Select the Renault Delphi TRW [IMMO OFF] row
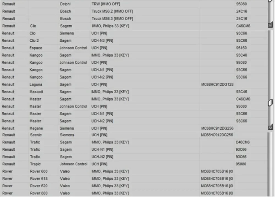The image size is (275, 197). [134, 4]
